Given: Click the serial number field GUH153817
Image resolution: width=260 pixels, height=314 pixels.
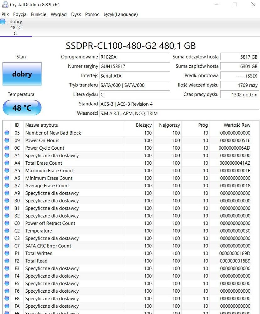Looking at the screenshot, I should [134, 66].
